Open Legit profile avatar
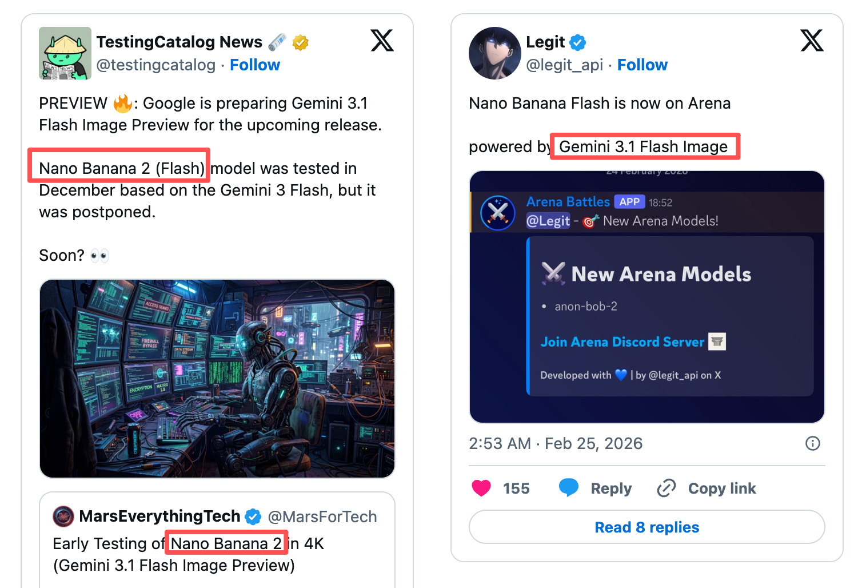The height and width of the screenshot is (588, 854). coord(494,53)
